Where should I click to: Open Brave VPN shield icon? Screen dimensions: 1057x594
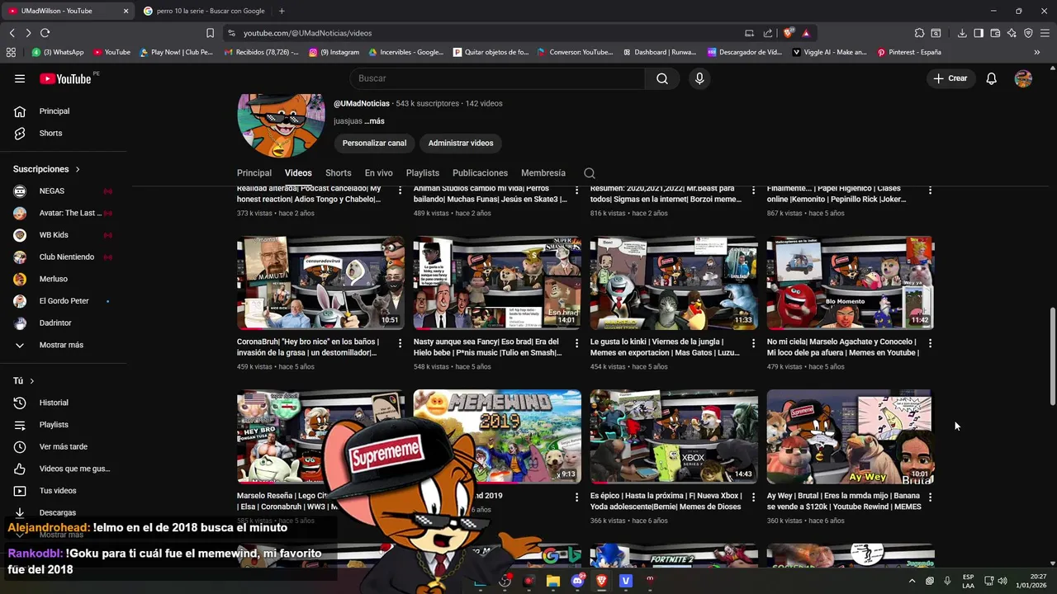pyautogui.click(x=1028, y=33)
